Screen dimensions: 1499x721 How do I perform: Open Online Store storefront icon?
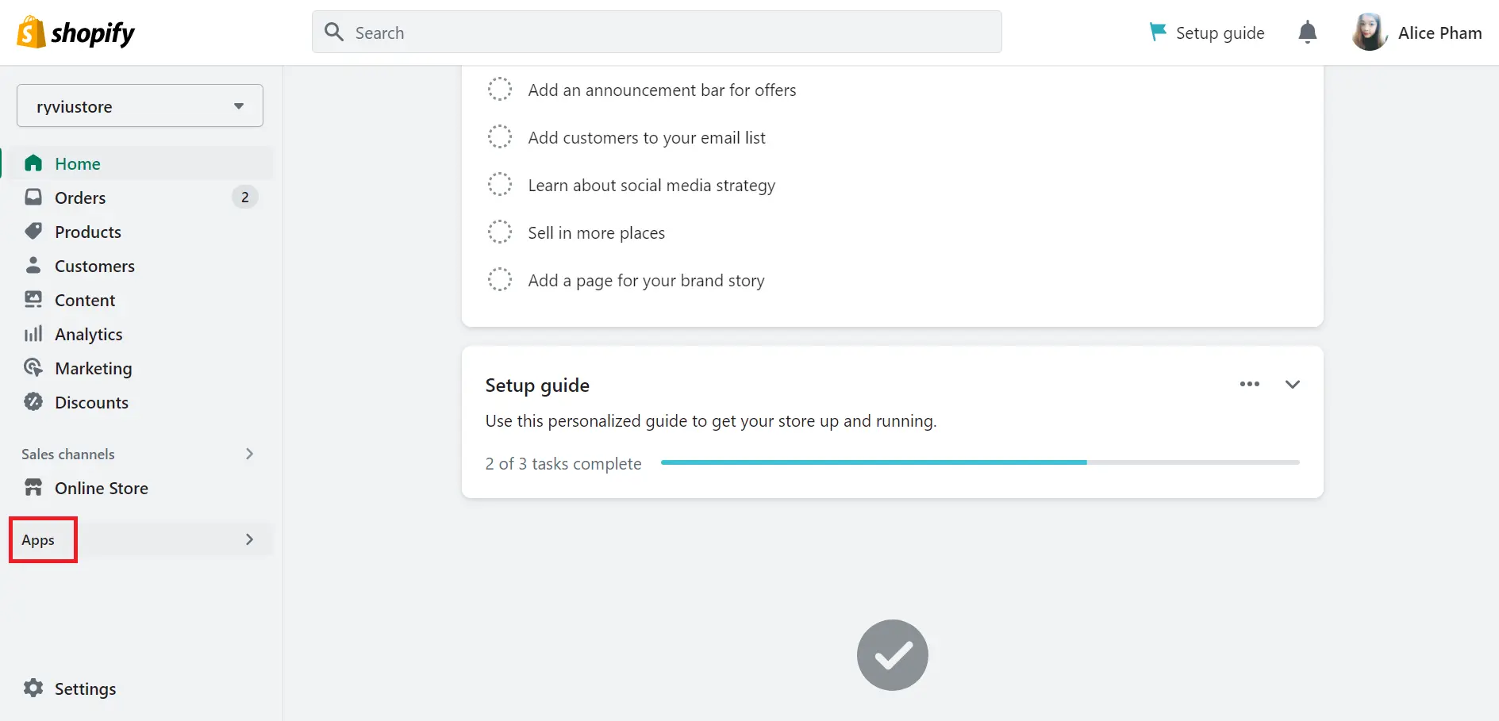tap(33, 488)
